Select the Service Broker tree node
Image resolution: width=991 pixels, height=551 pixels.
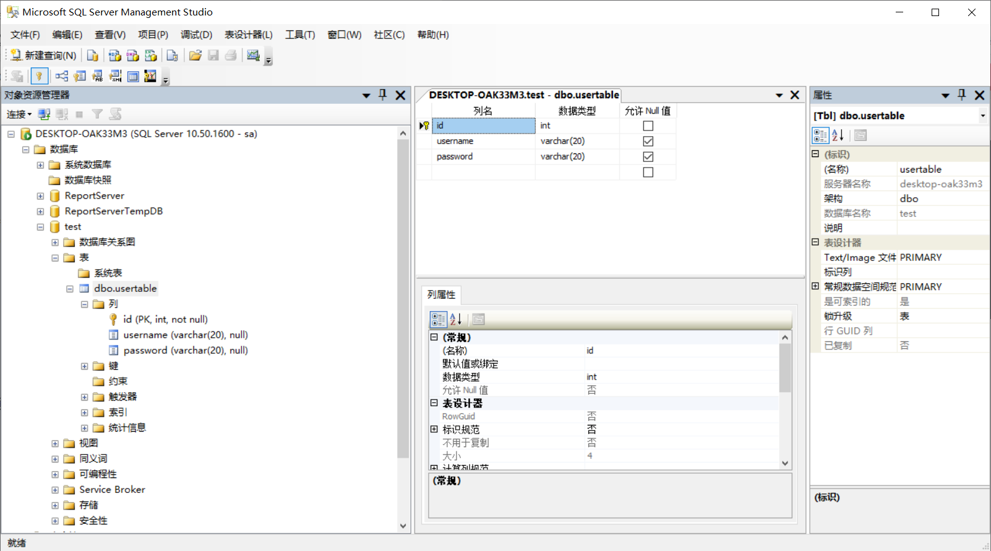point(112,490)
